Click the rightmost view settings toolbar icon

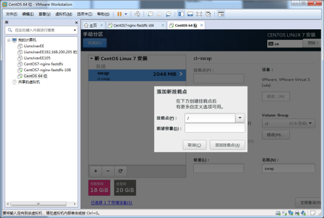coord(221,14)
